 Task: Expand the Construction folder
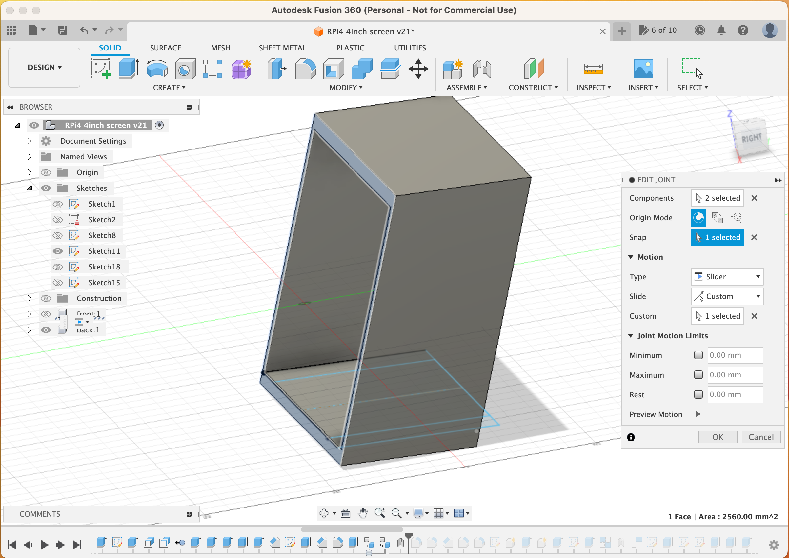pos(29,298)
